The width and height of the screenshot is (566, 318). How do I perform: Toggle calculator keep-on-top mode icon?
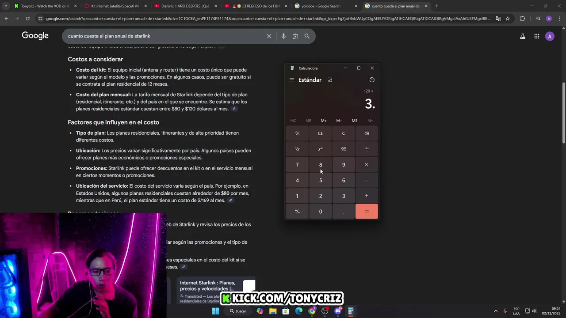pos(330,80)
